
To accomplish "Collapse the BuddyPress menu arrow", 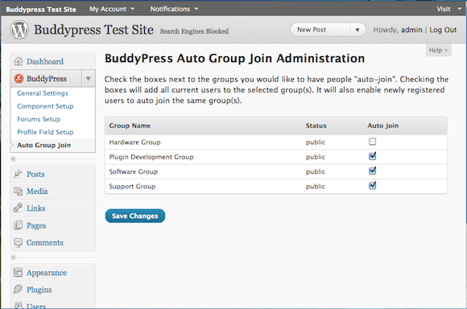I will pyautogui.click(x=88, y=79).
